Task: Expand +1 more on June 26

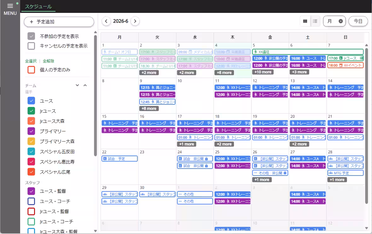Action: tap(262, 180)
